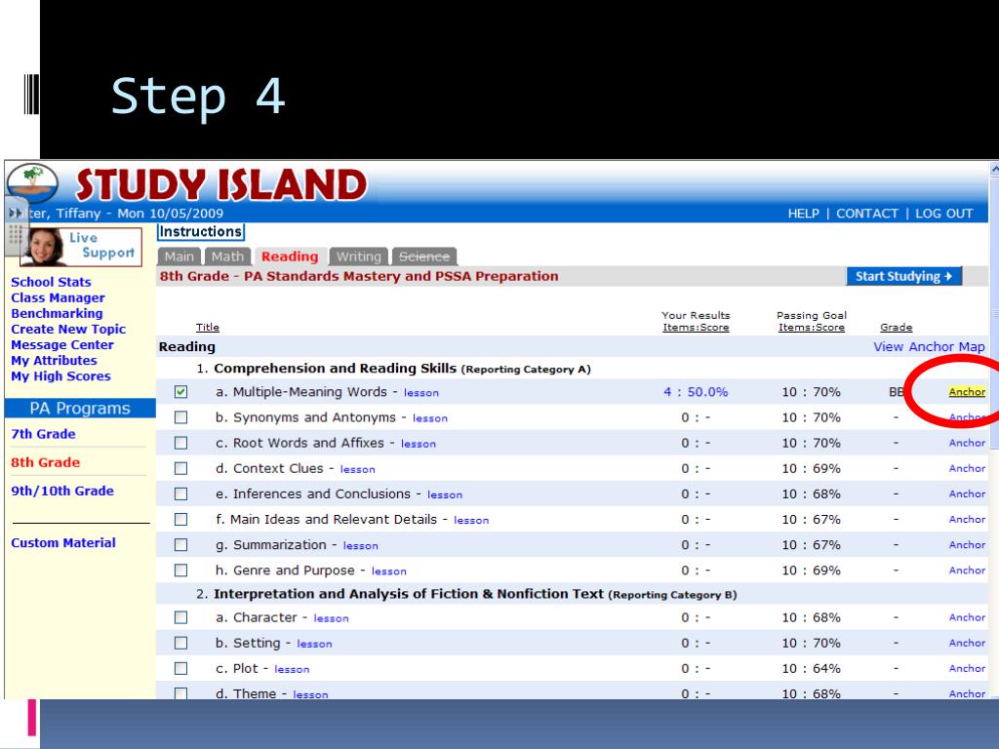The width and height of the screenshot is (999, 749).
Task: Click highlighted Anchor link for Multiple-Meaning Words
Action: coord(967,392)
